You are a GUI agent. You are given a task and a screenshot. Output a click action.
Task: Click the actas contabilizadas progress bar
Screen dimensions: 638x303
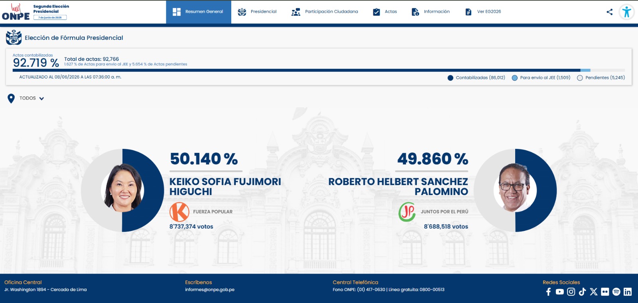click(x=319, y=70)
